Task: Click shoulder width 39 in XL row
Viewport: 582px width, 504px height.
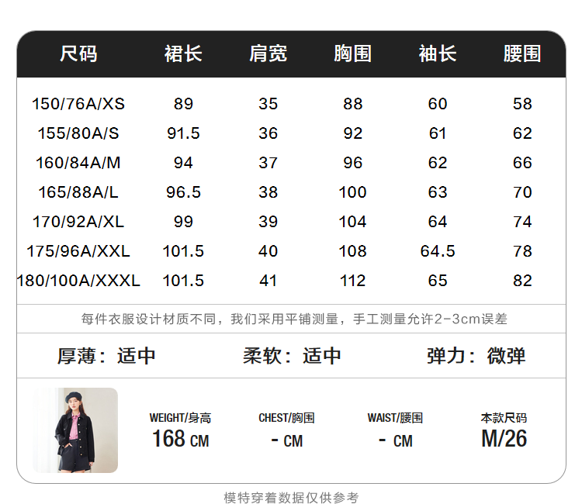Action: coord(268,222)
